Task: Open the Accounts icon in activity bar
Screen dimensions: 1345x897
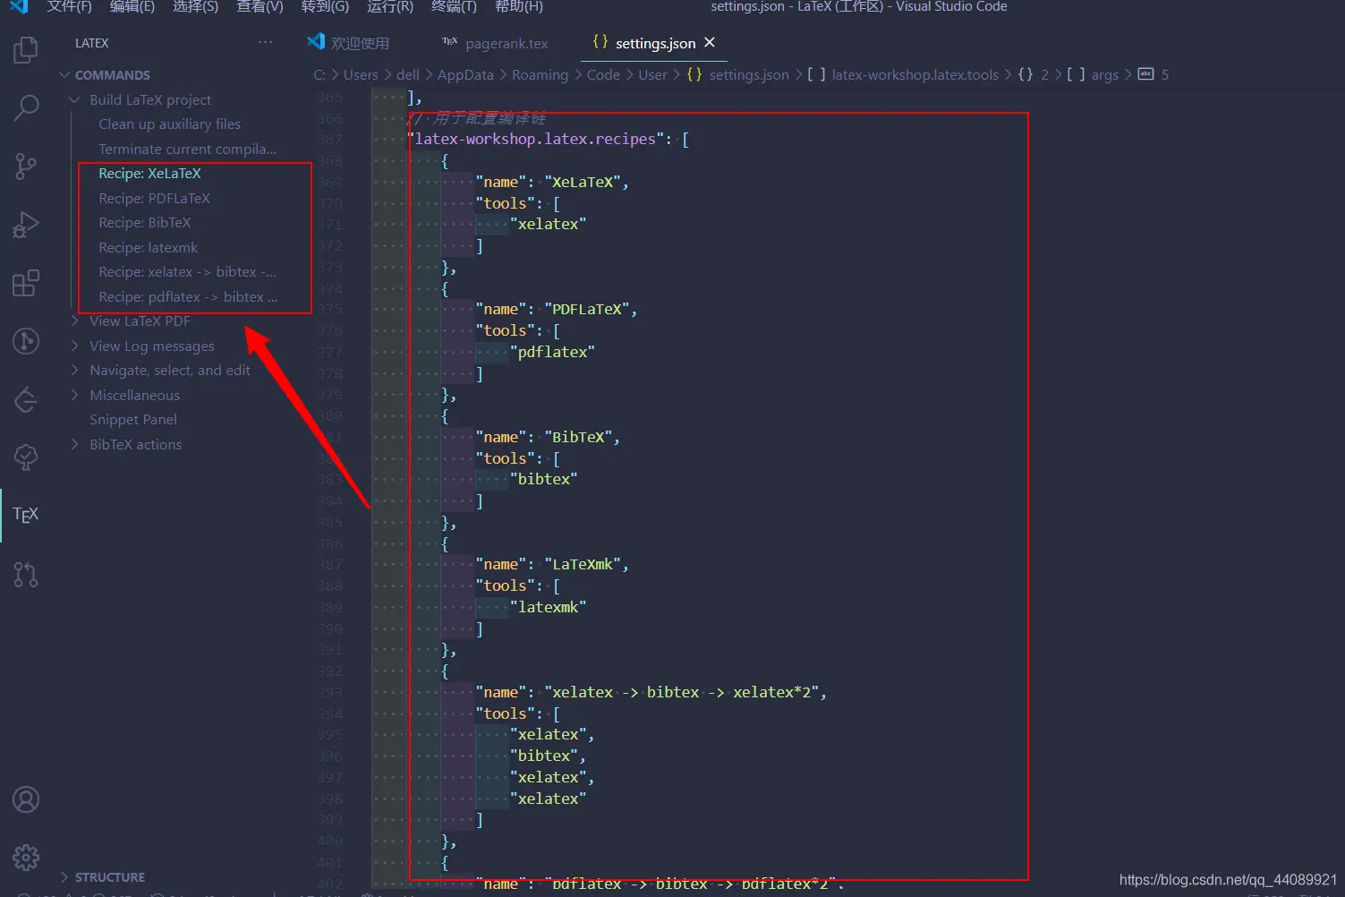Action: (x=26, y=799)
